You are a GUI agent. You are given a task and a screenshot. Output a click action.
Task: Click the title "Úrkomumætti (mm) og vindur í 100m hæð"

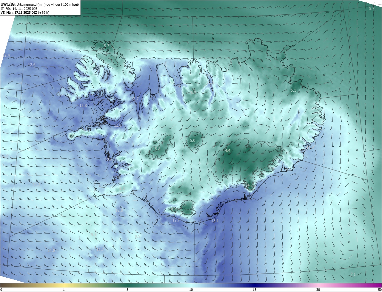point(47,4)
